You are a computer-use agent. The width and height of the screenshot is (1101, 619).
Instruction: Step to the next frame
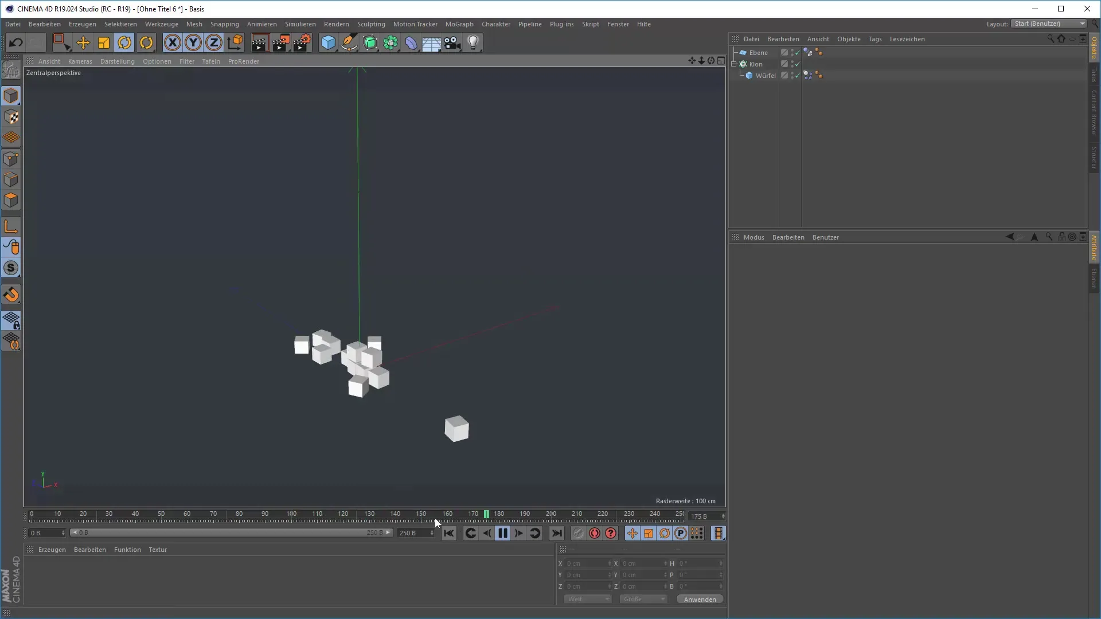tap(518, 534)
